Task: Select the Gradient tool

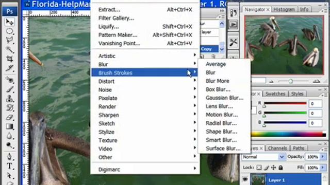Action: (x=9, y=126)
